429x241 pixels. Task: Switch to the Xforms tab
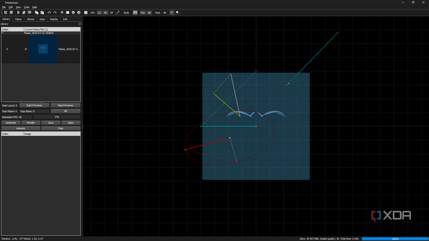coord(31,19)
